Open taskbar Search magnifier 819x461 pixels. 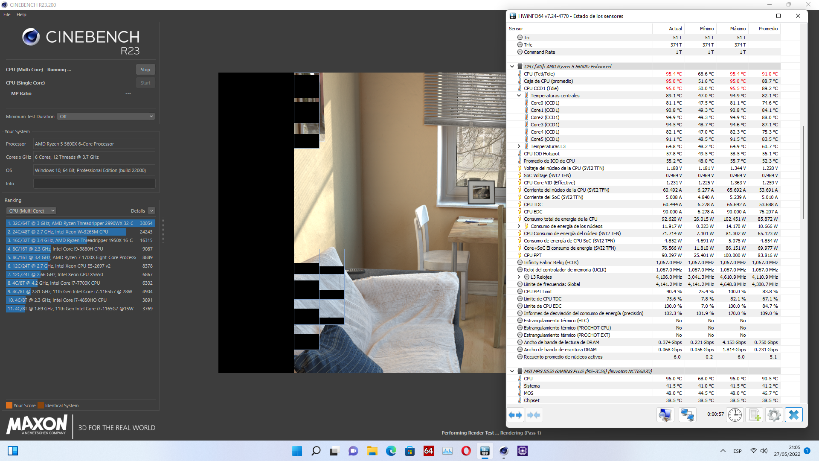pyautogui.click(x=316, y=451)
